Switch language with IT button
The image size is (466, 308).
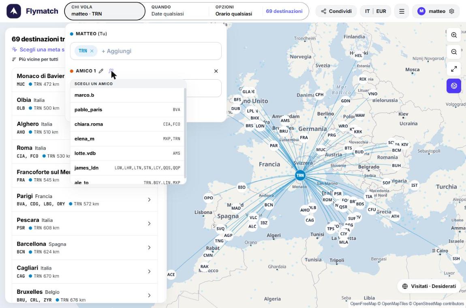[368, 11]
